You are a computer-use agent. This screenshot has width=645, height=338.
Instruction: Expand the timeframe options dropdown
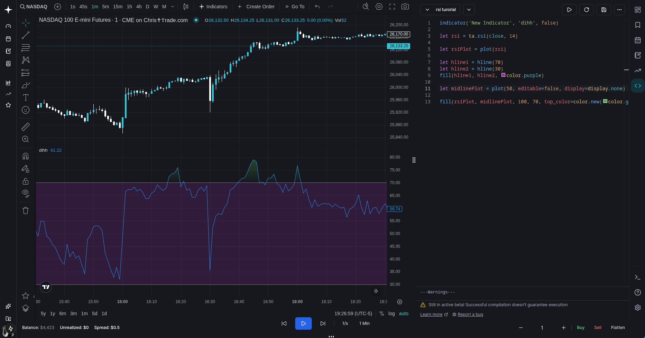(173, 7)
